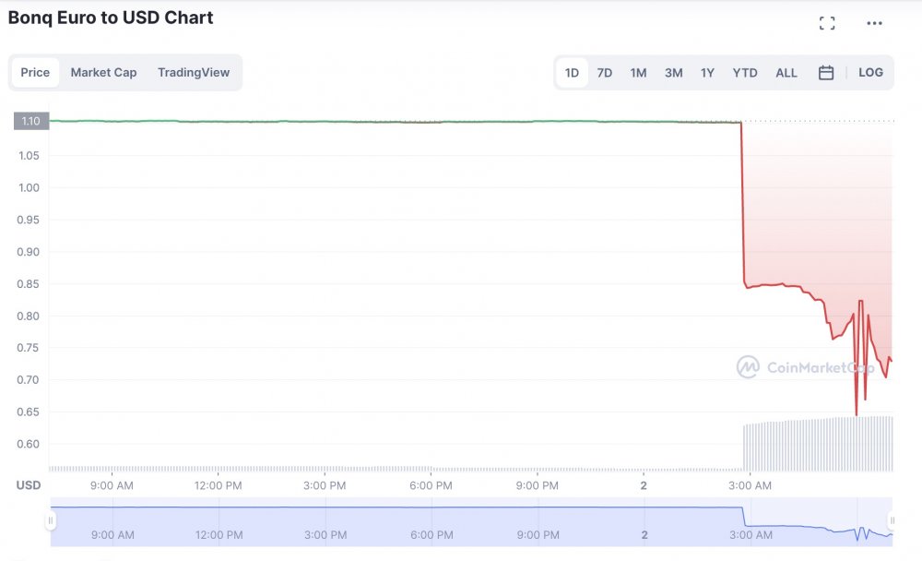Click the 9:00 PM main axis label
This screenshot has height=561, width=922.
[538, 485]
